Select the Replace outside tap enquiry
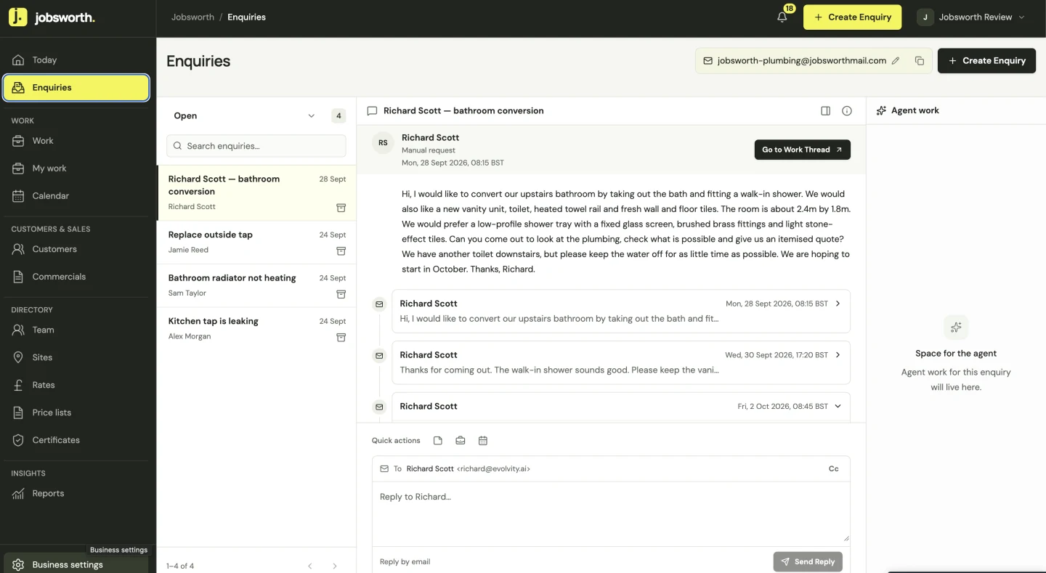 point(256,243)
